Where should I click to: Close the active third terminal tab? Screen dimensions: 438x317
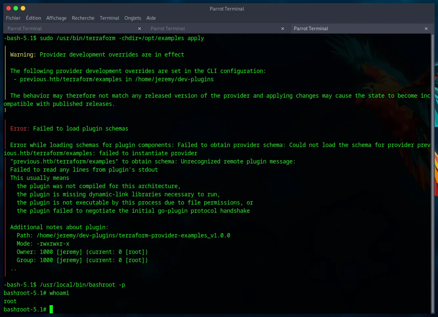(x=426, y=29)
